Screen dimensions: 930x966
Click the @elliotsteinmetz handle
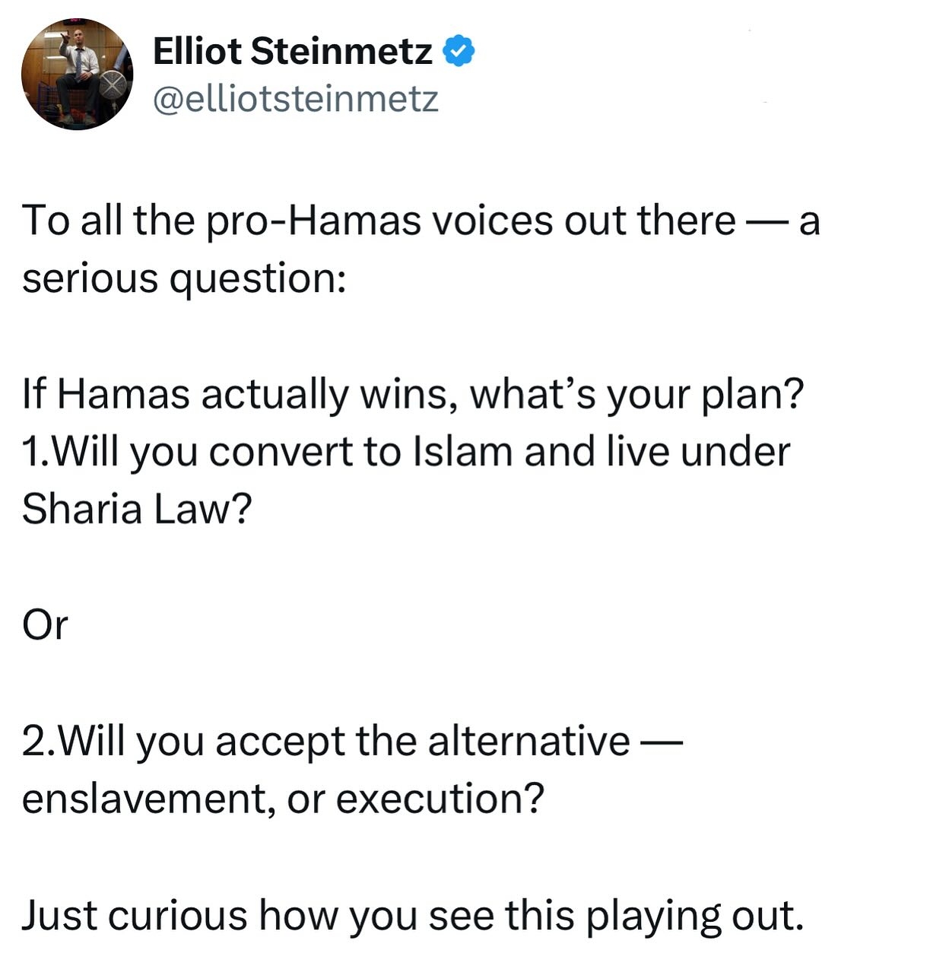[296, 99]
